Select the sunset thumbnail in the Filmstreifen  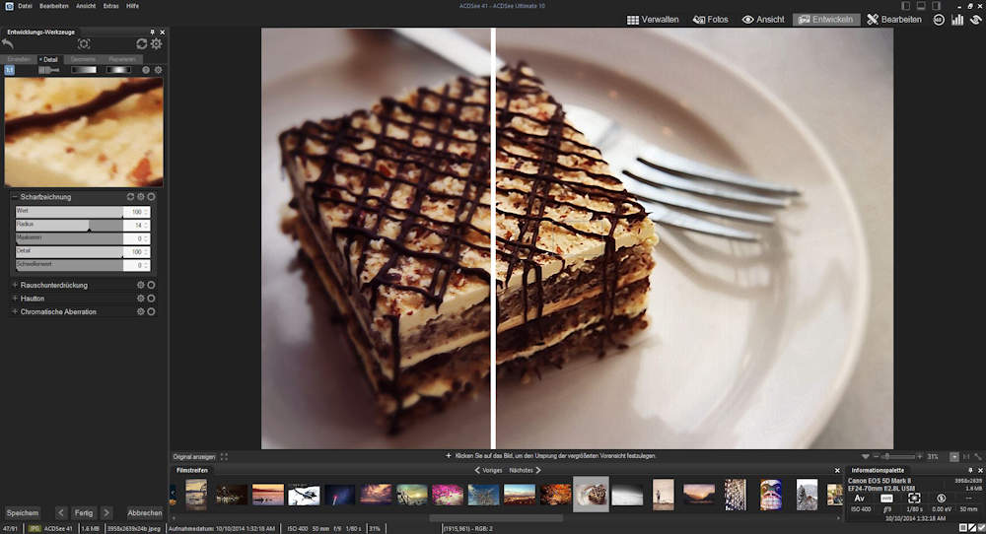(267, 494)
